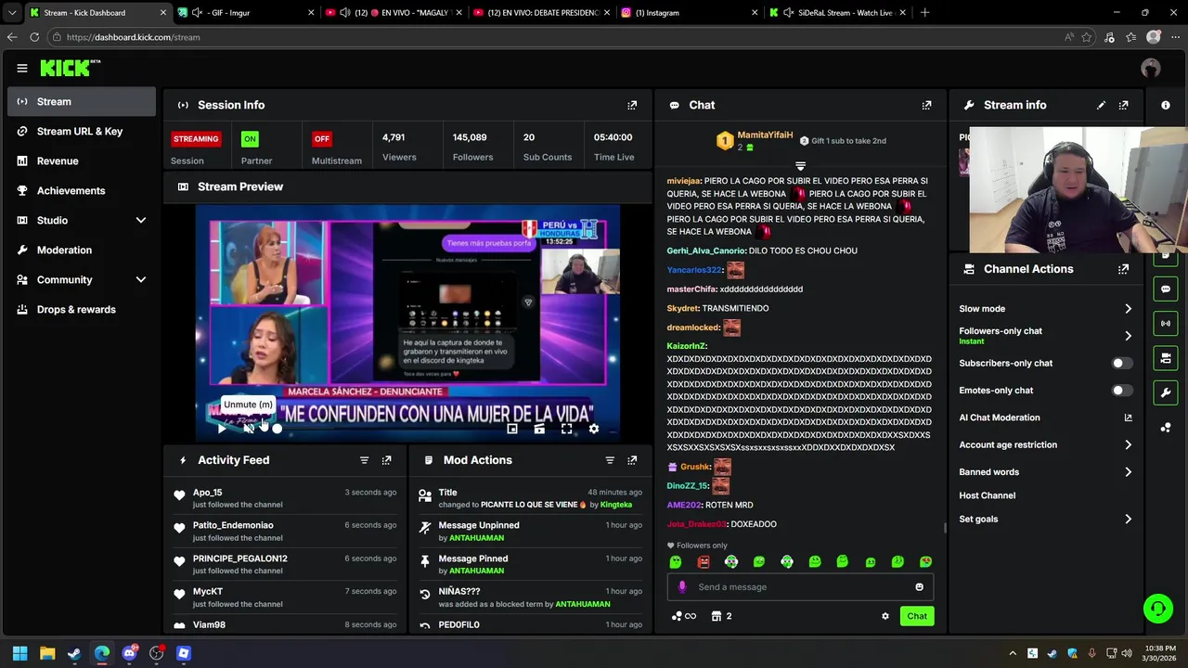Pop out the Session Info panel
1188x668 pixels.
[x=632, y=105]
